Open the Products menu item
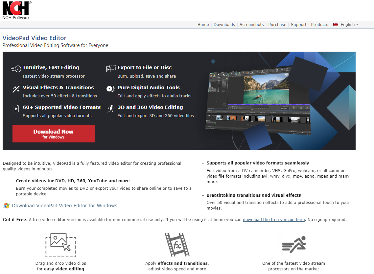Image resolution: width=374 pixels, height=274 pixels. pos(320,25)
